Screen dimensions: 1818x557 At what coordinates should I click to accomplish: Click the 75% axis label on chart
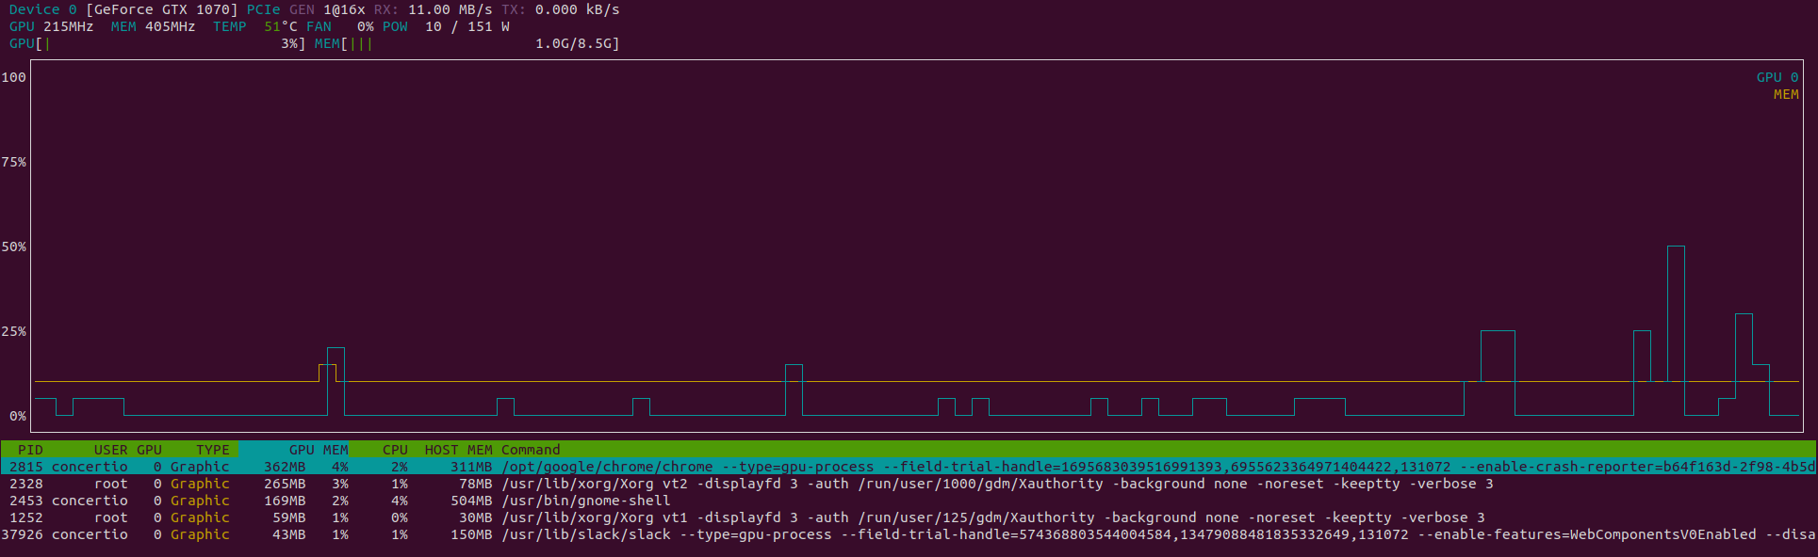pyautogui.click(x=13, y=162)
